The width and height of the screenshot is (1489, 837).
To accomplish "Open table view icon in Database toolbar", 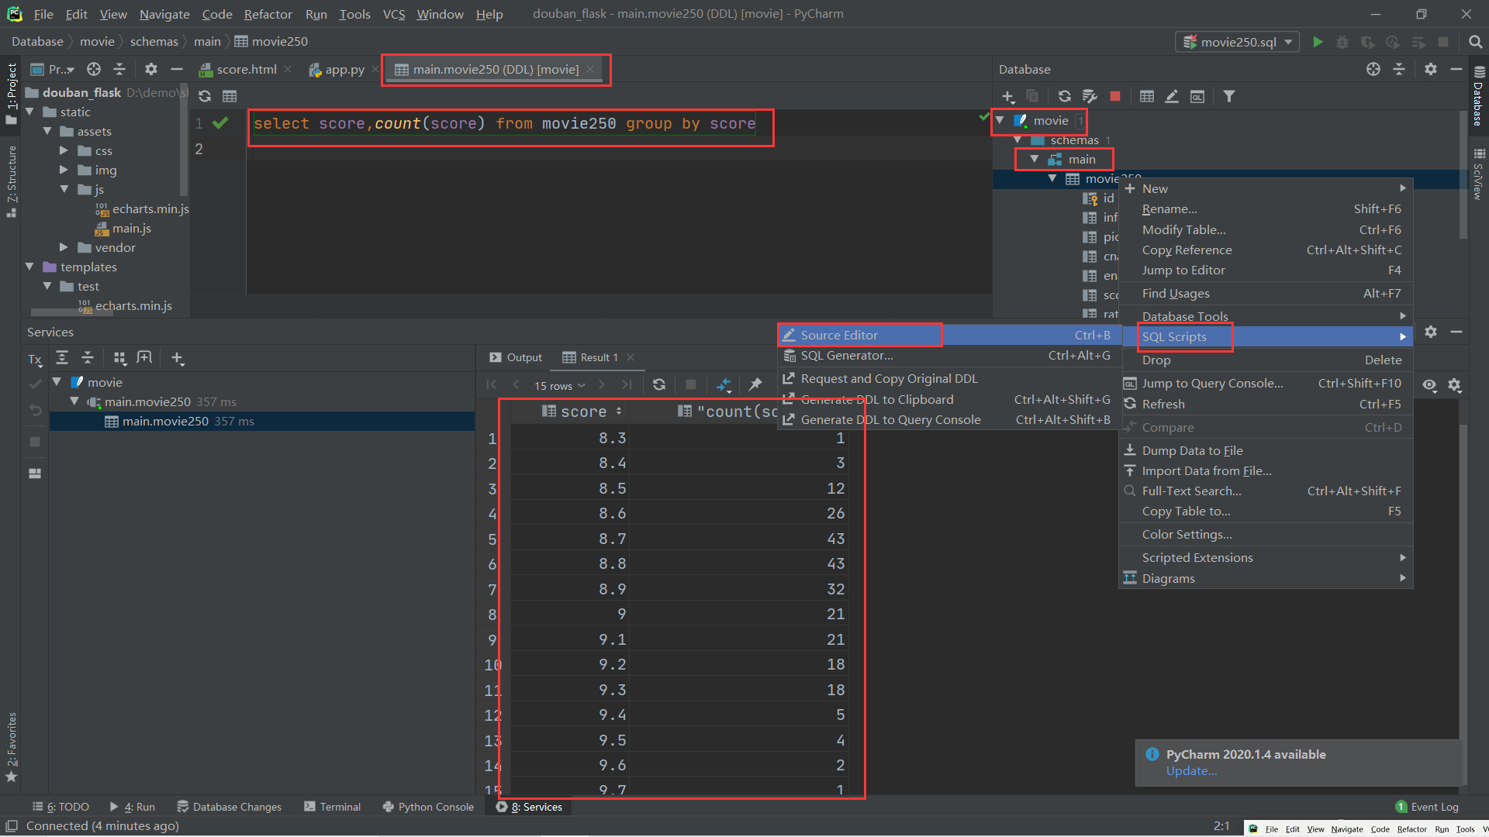I will click(x=1147, y=96).
